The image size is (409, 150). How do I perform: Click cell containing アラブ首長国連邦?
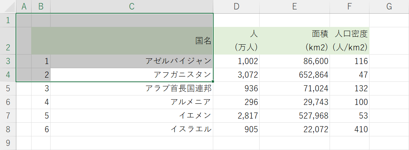132,88
